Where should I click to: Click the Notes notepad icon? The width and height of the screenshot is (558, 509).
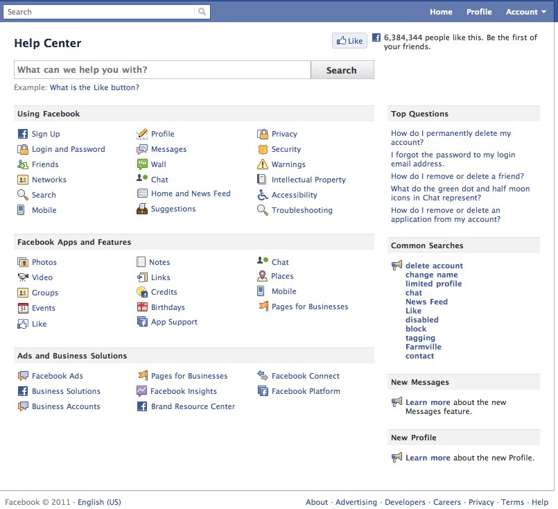(141, 262)
